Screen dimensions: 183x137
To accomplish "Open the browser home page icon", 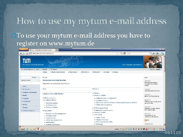I will [154, 53].
